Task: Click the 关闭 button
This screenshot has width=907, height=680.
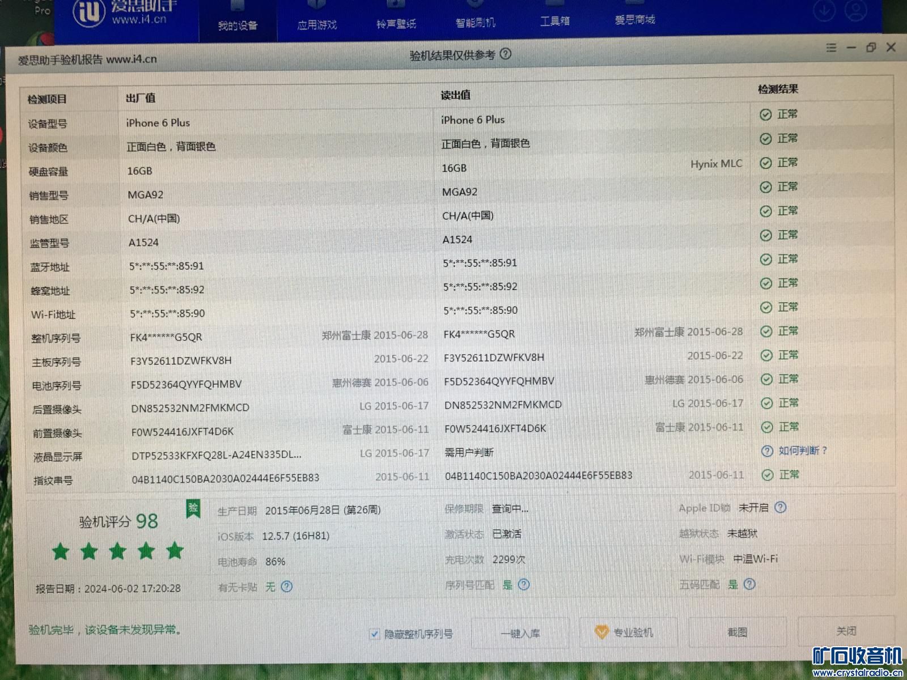Action: tap(846, 631)
